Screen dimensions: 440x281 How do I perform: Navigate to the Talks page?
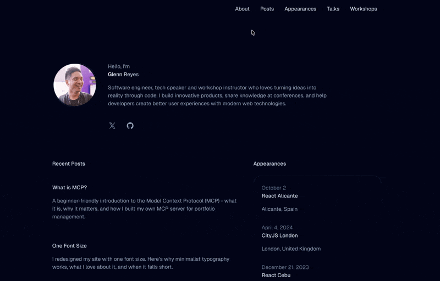pos(333,9)
